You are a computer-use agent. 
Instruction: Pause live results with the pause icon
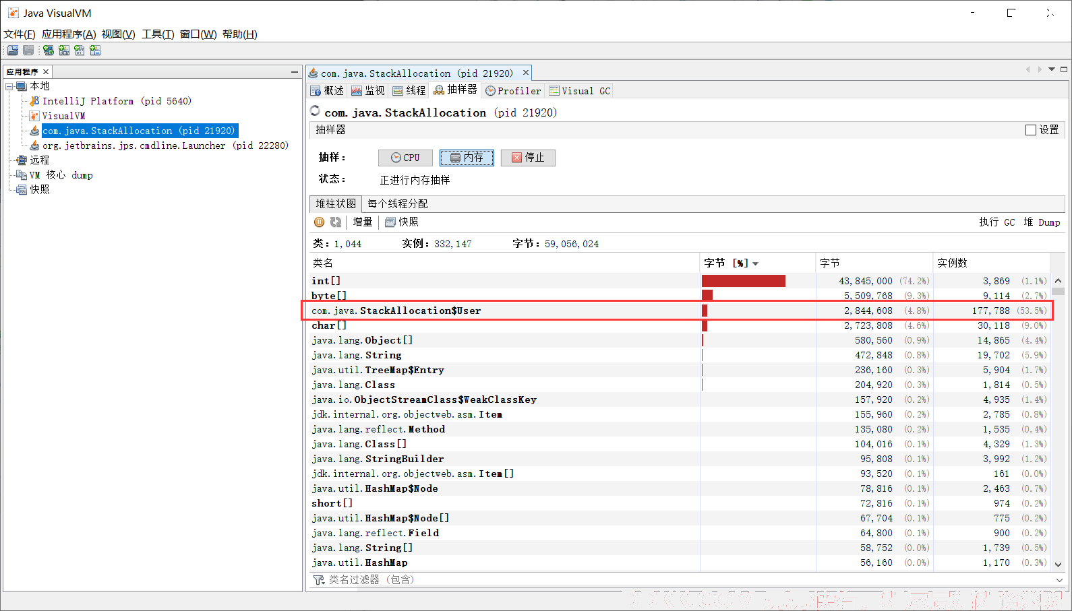coord(320,222)
